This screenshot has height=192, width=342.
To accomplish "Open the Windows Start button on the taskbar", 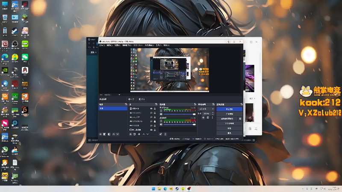I will [x=153, y=189].
